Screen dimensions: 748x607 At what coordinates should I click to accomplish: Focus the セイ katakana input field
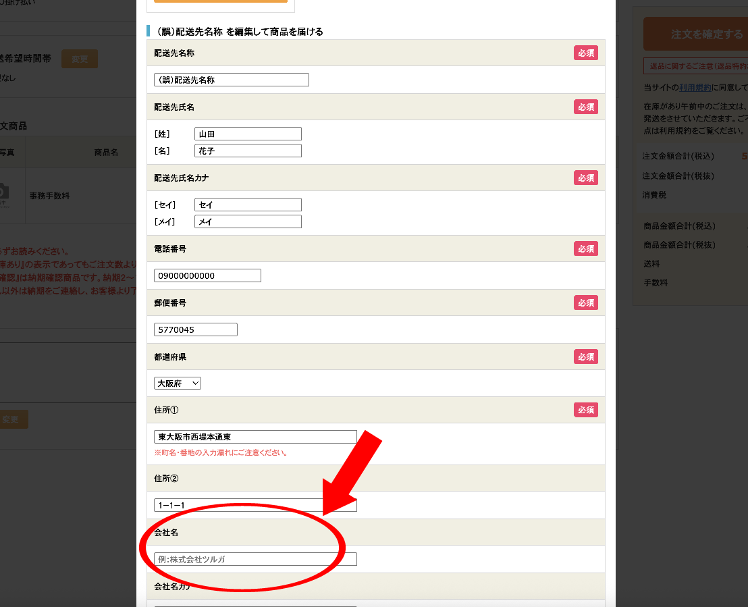tap(247, 205)
